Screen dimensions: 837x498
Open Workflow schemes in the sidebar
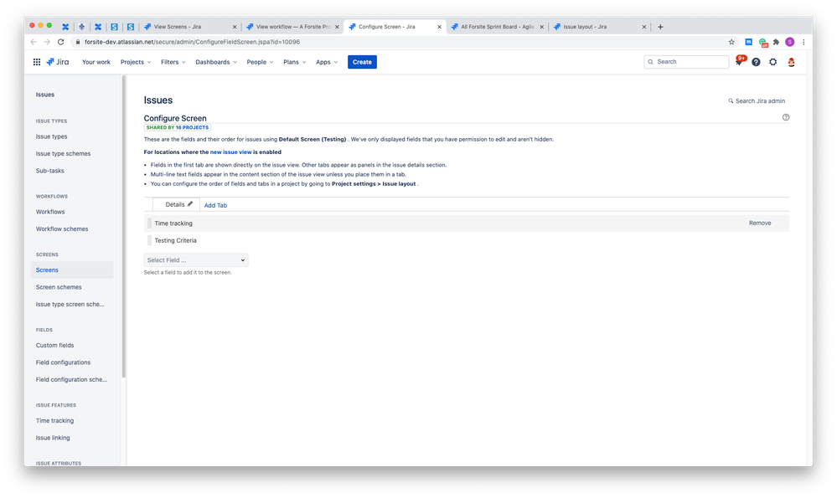point(62,228)
